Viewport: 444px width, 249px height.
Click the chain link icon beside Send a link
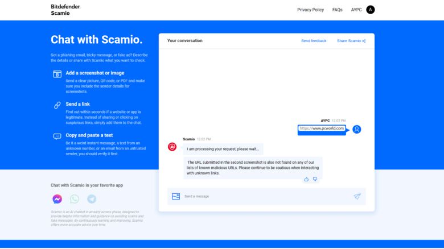coord(57,105)
